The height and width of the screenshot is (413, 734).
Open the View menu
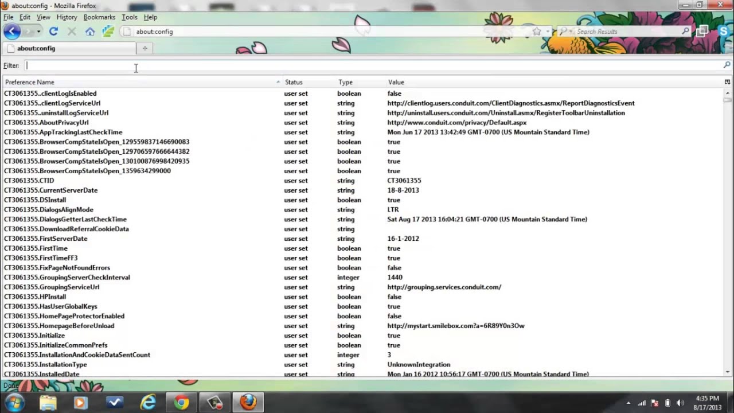[x=44, y=17]
